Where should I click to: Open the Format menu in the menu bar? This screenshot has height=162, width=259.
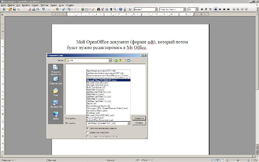35,5
